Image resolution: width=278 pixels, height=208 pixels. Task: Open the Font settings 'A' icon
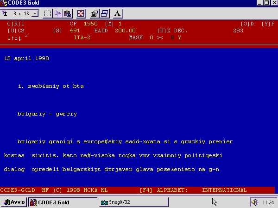tap(118, 13)
